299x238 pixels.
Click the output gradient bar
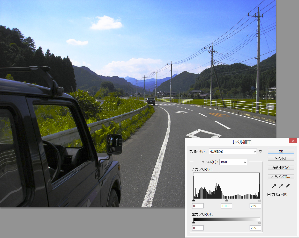click(227, 219)
